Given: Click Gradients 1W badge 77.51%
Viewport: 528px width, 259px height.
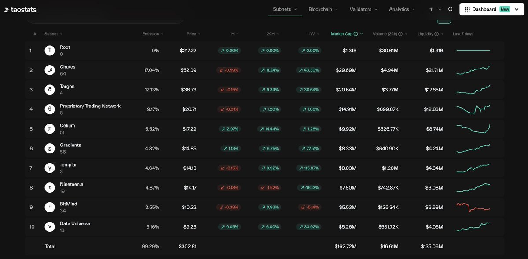Looking at the screenshot, I should coord(310,148).
